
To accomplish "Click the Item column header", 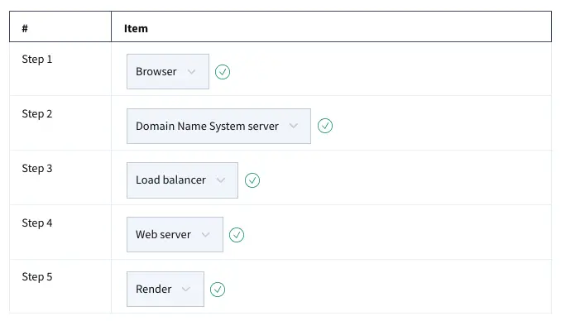I will click(136, 28).
